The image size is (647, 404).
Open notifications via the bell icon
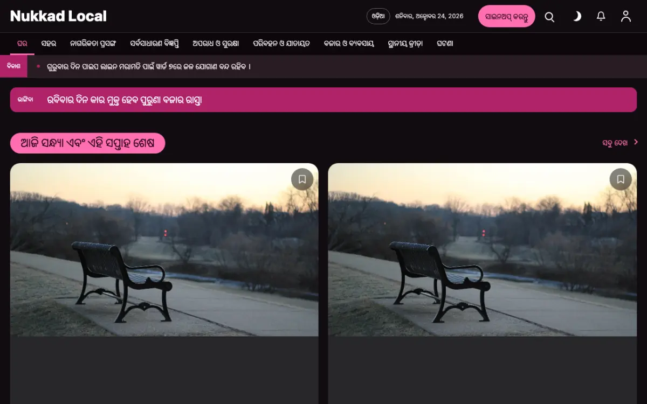[x=601, y=17]
